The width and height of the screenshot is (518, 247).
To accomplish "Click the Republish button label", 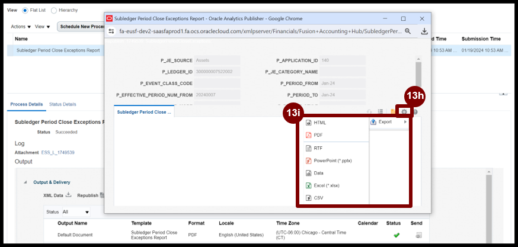I will click(88, 195).
